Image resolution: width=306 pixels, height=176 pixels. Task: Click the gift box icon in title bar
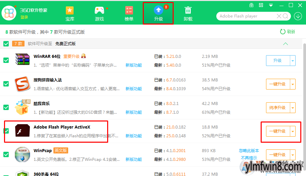point(251,5)
